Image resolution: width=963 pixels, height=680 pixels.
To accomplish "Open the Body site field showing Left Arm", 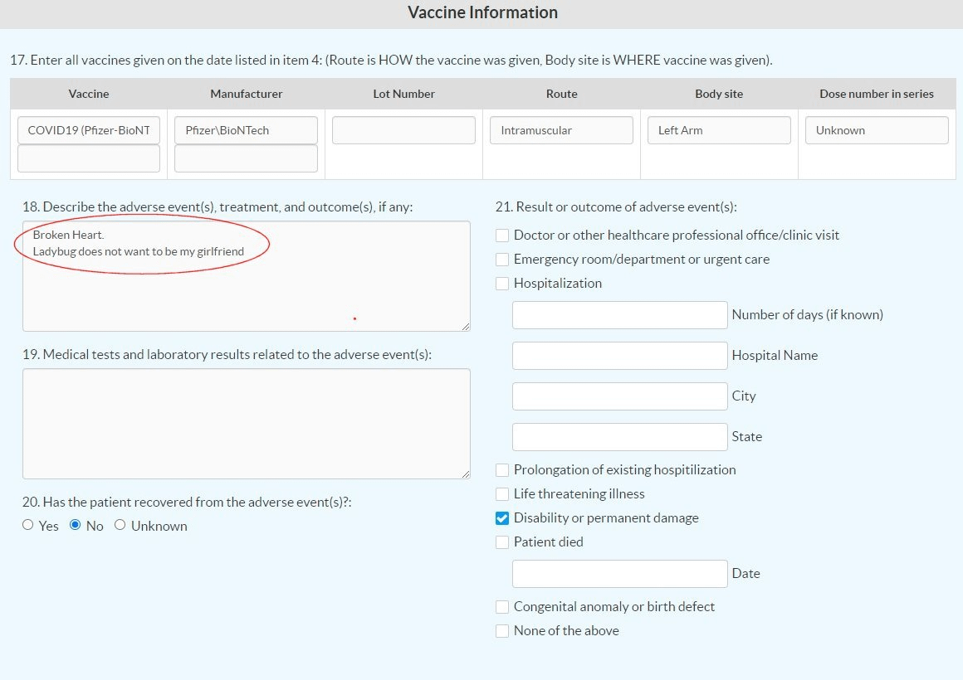I will coord(719,130).
